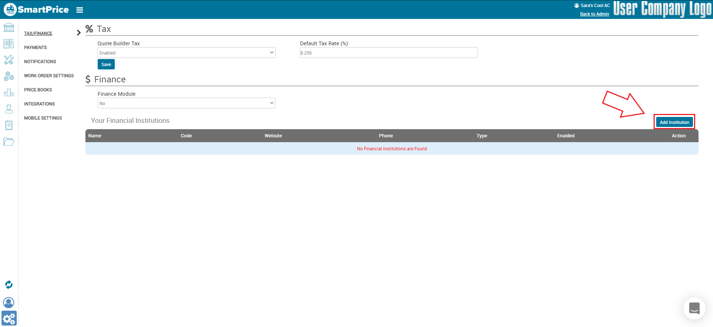
Task: Follow the Back to Admin link
Action: coord(594,14)
